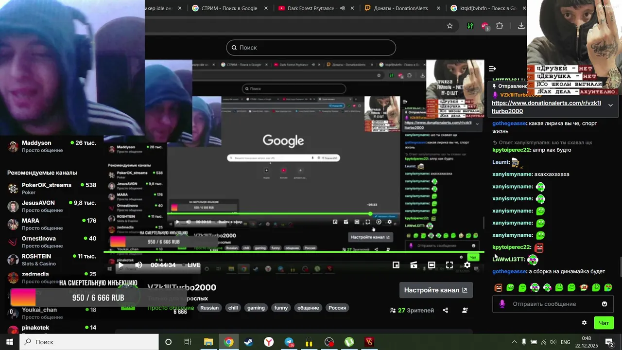Open mini player mode icon
Image resolution: width=622 pixels, height=350 pixels.
tap(396, 265)
